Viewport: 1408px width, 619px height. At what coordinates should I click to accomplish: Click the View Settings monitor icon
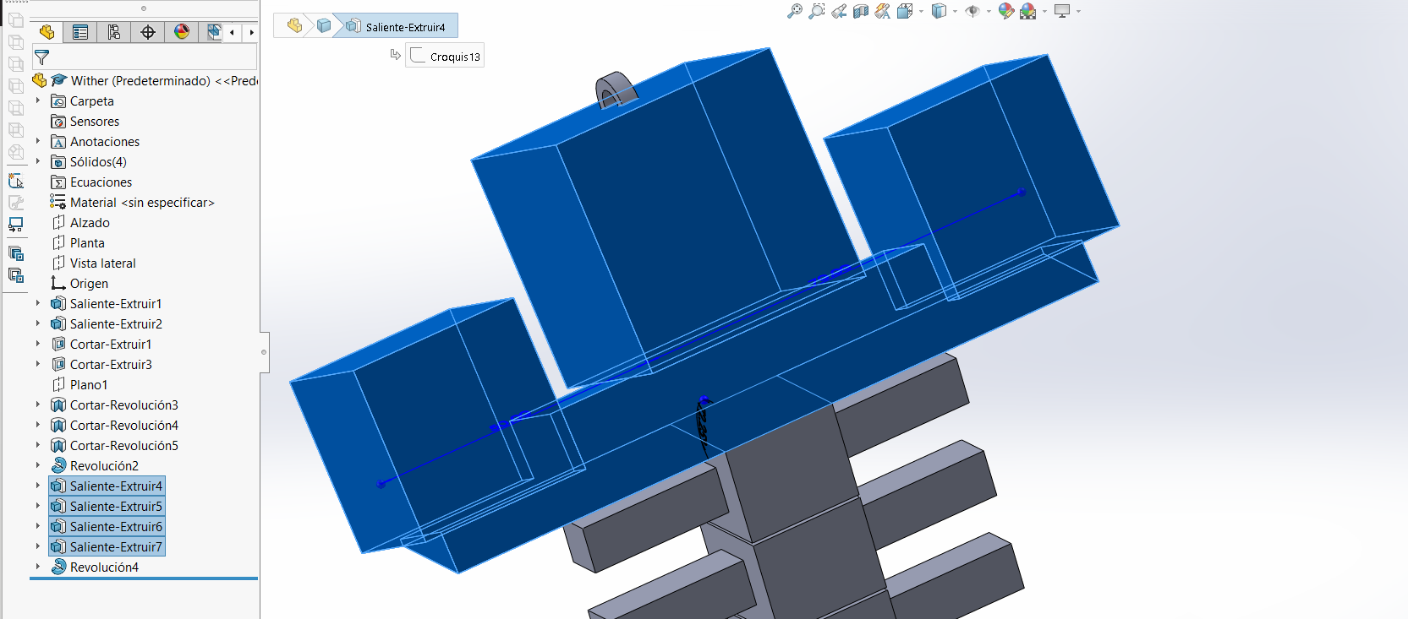click(x=1062, y=11)
